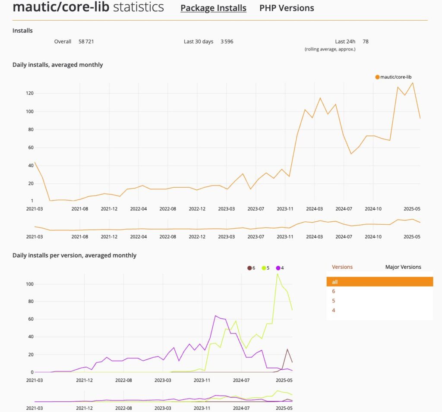Switch to Major Versions view
The width and height of the screenshot is (442, 412).
403,267
